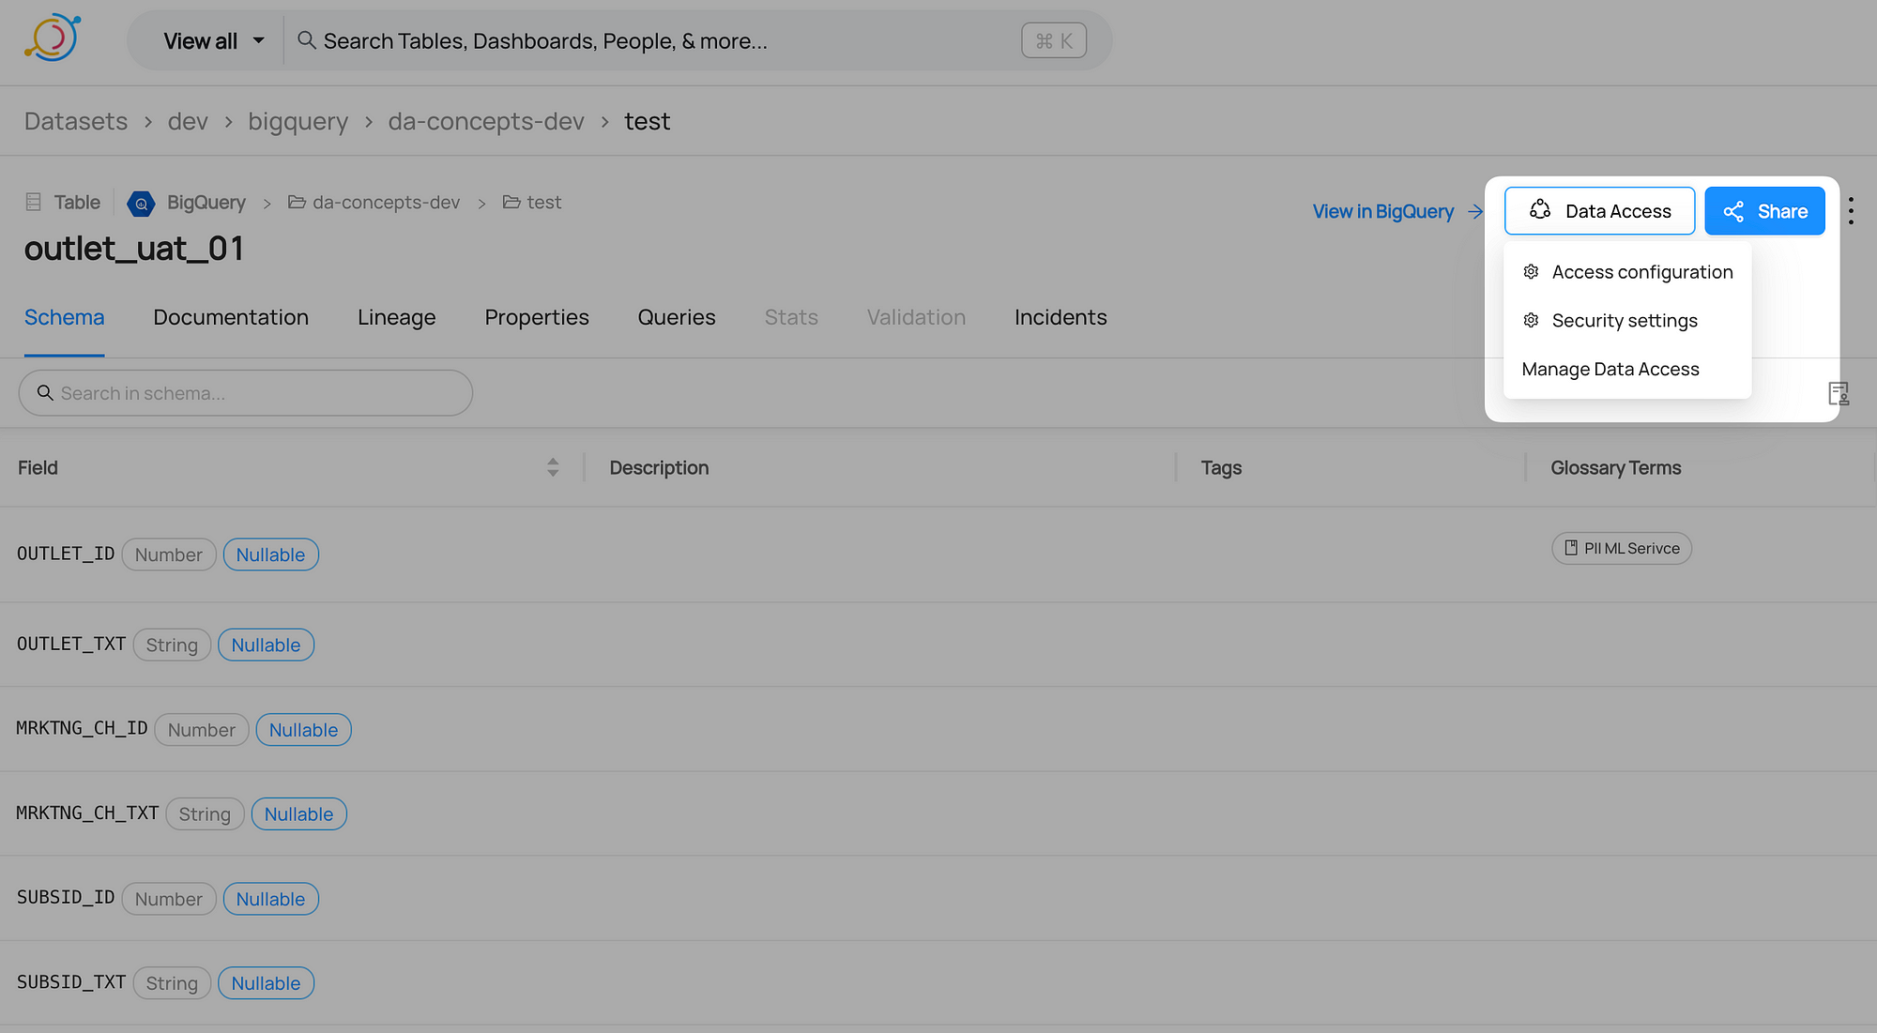Open the Validation tab
The width and height of the screenshot is (1877, 1033).
pos(916,317)
